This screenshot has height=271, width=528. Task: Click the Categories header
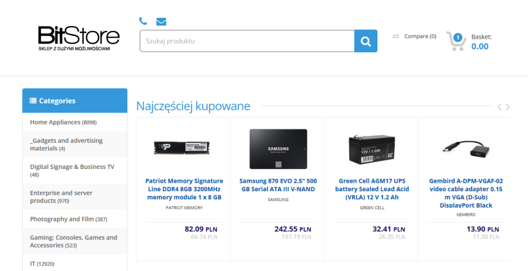[75, 100]
